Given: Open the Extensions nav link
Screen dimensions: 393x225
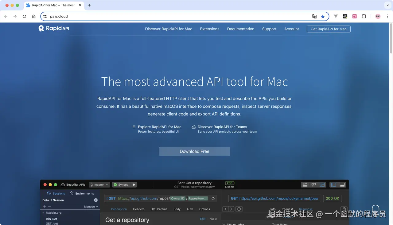Looking at the screenshot, I should (x=210, y=29).
